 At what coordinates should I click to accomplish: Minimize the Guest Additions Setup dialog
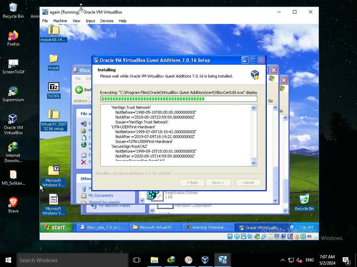tap(245, 60)
